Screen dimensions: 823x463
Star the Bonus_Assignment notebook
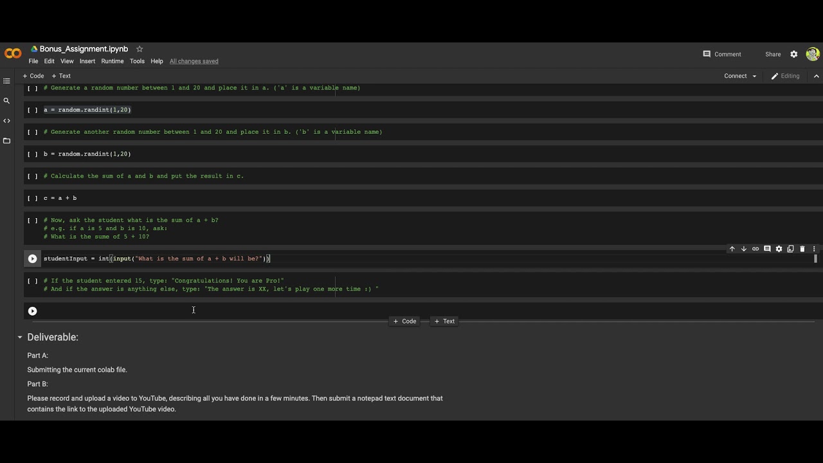coord(140,49)
